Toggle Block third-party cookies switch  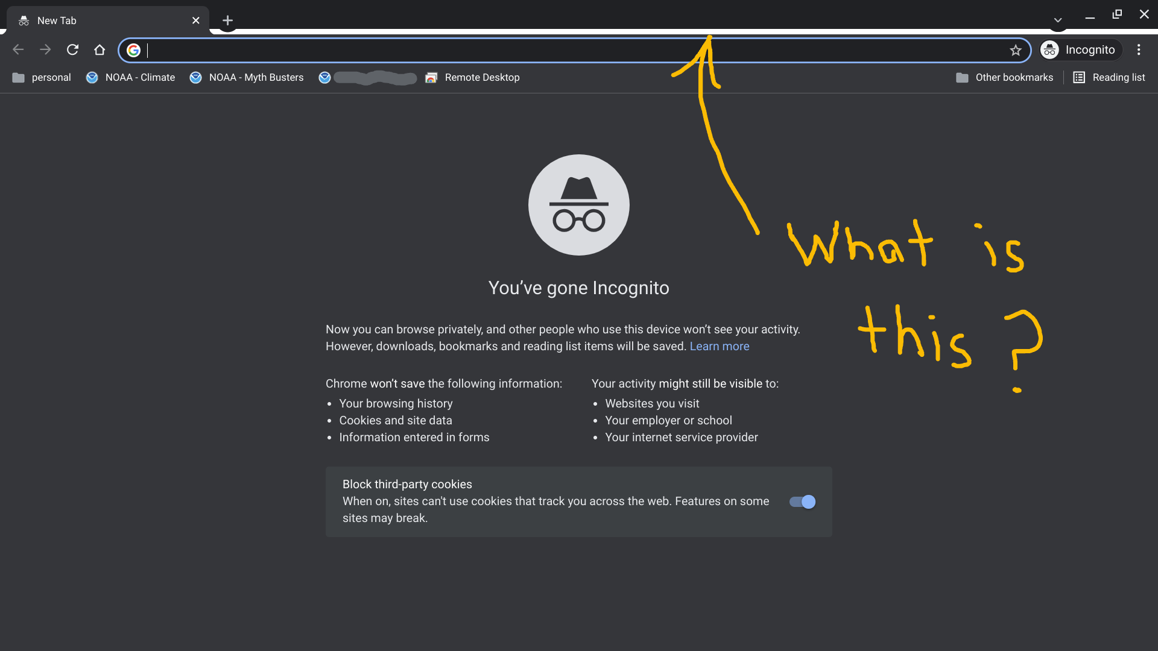coord(802,502)
